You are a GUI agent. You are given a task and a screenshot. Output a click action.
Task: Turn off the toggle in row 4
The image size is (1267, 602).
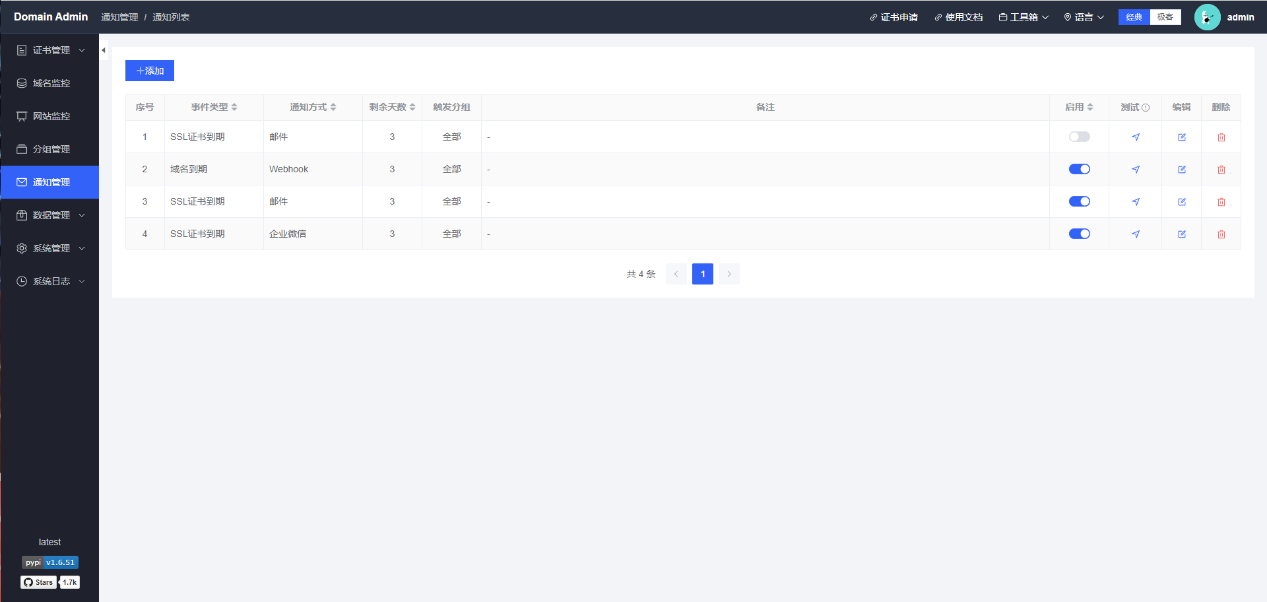1080,234
